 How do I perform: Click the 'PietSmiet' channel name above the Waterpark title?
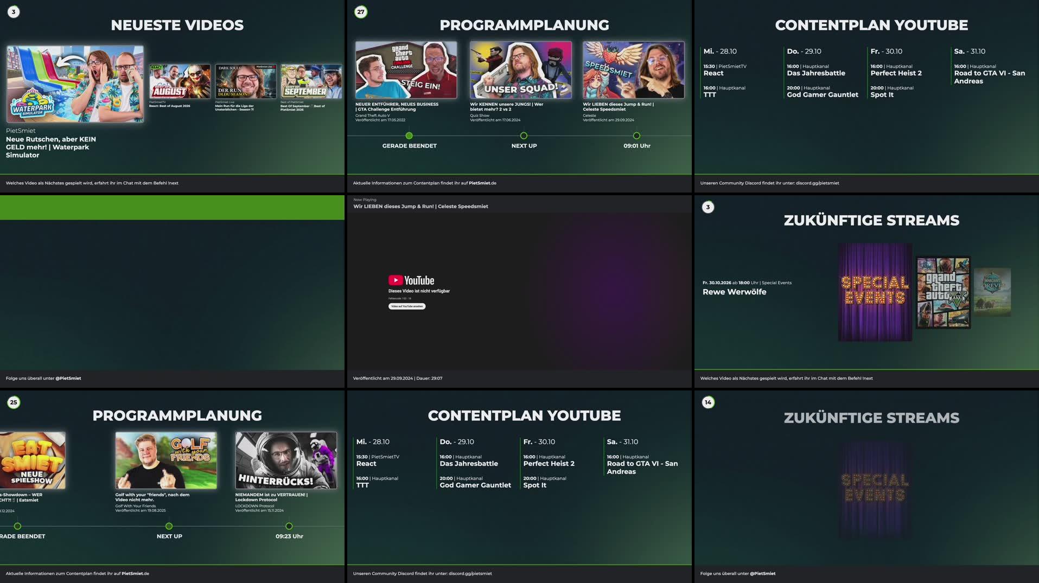pyautogui.click(x=21, y=131)
